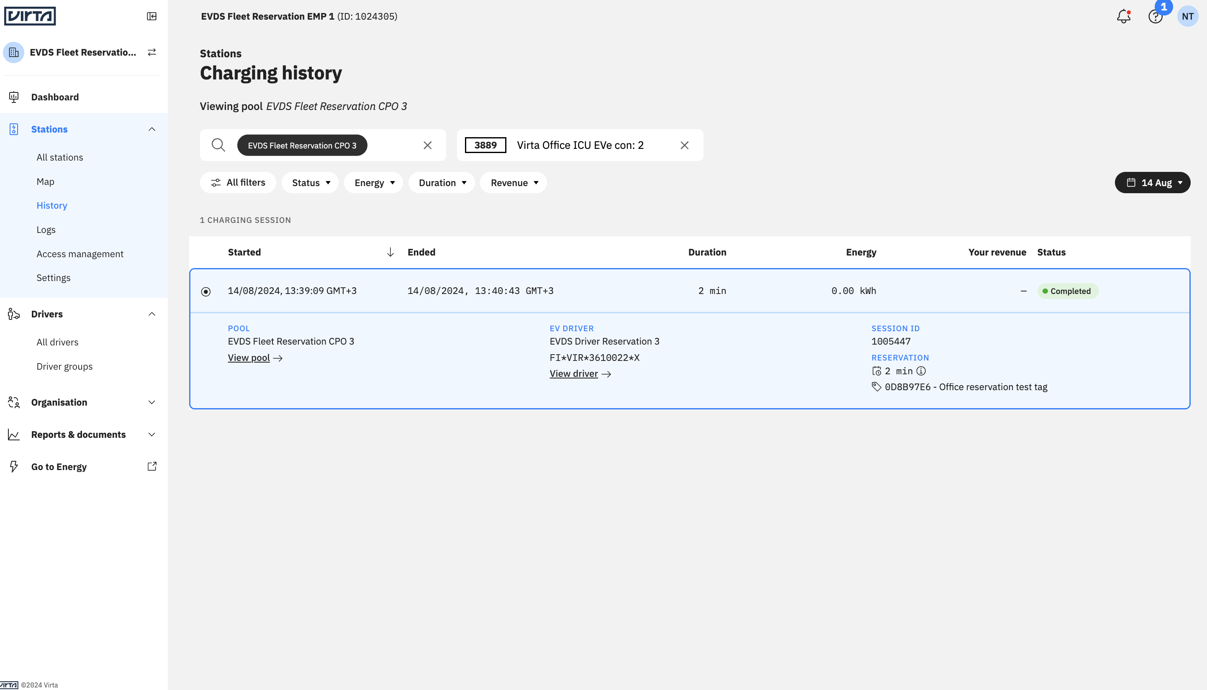Open Access management page
The width and height of the screenshot is (1207, 690).
click(80, 253)
